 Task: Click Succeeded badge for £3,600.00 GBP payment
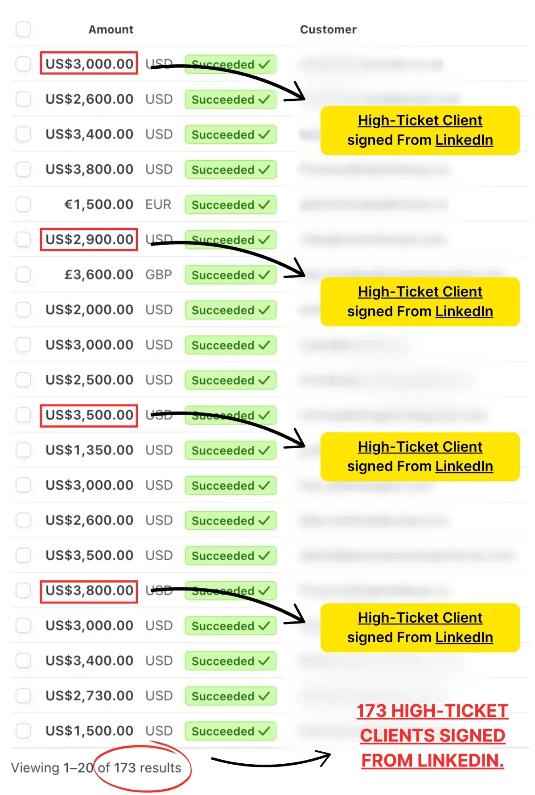(x=231, y=275)
